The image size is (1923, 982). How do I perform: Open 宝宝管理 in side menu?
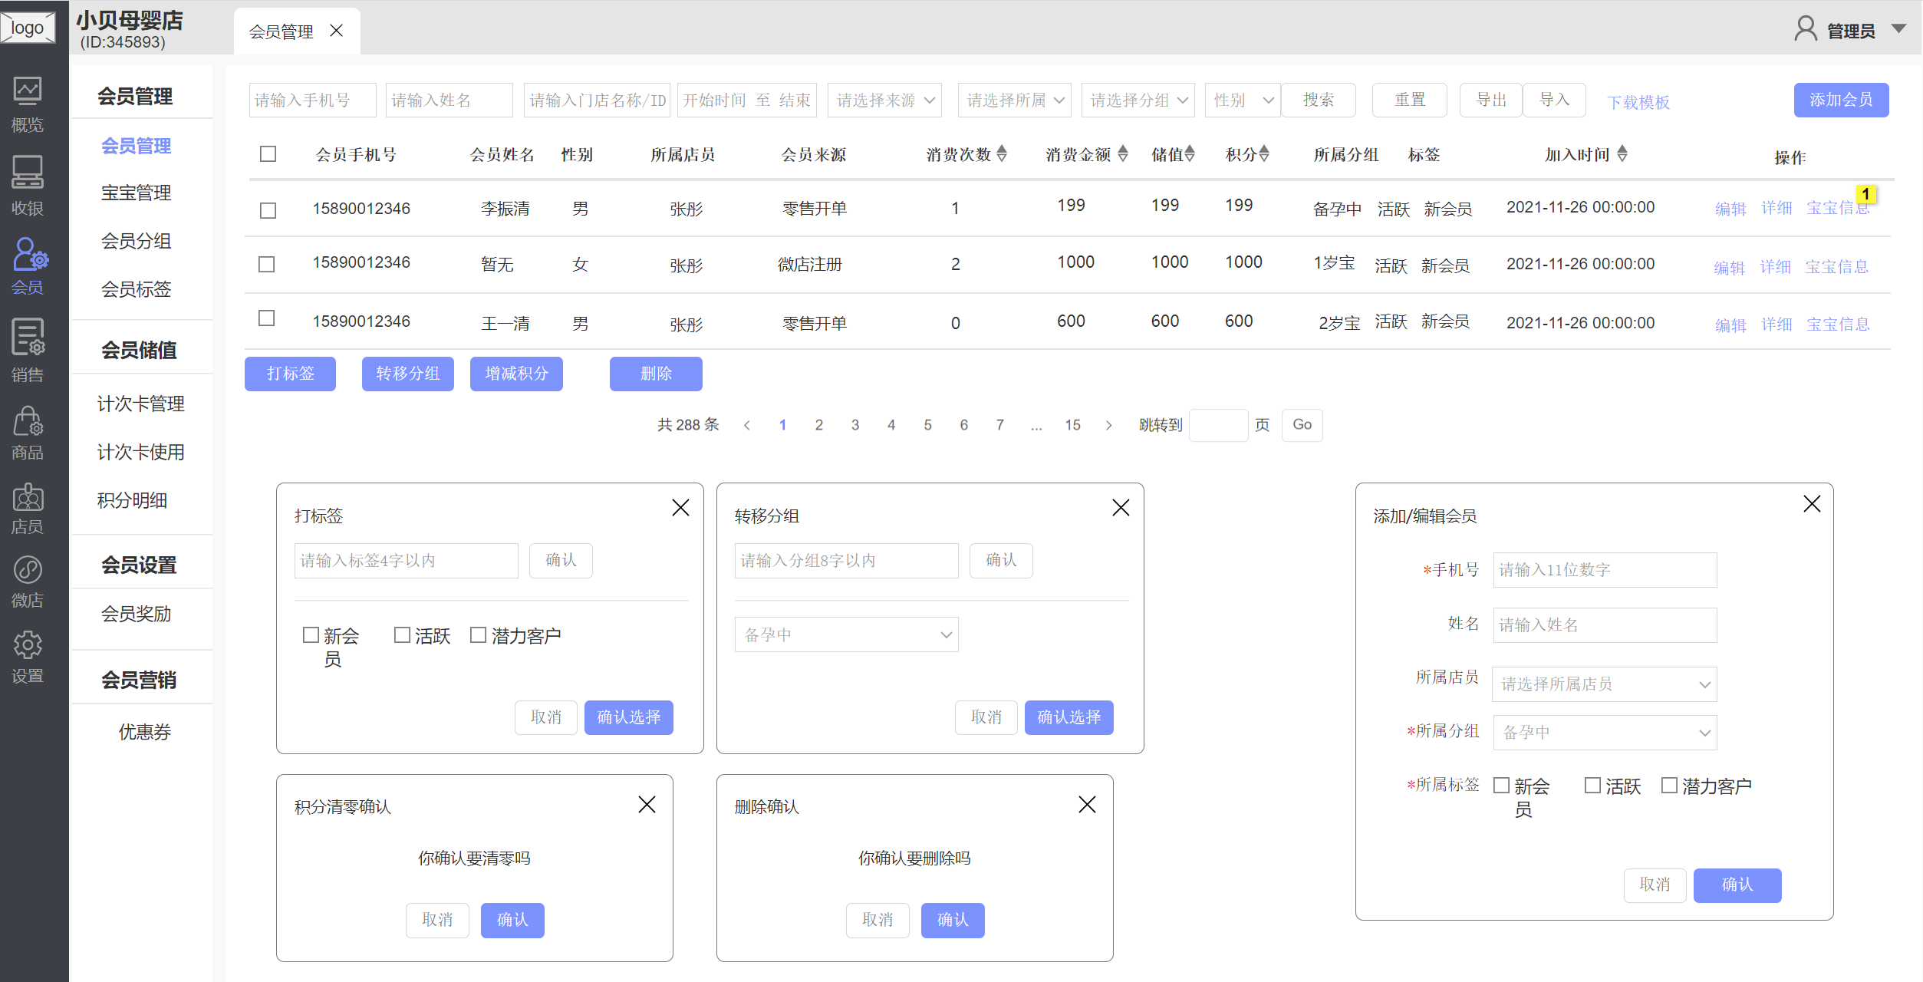tap(136, 193)
